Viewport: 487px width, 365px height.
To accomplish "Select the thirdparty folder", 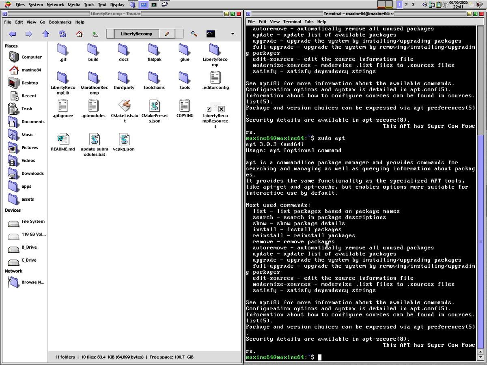I will [x=124, y=81].
